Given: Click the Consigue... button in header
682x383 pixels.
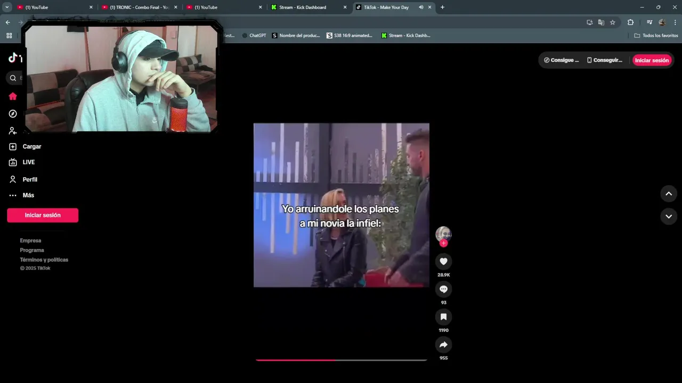Looking at the screenshot, I should (x=561, y=60).
